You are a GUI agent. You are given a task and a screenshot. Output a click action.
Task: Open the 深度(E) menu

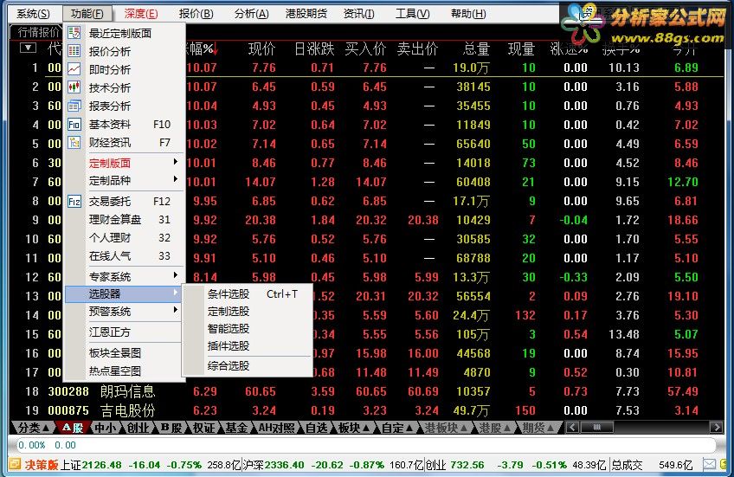coord(141,14)
